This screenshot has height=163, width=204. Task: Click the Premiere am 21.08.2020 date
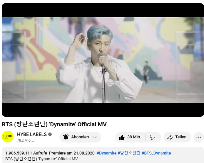point(72,153)
